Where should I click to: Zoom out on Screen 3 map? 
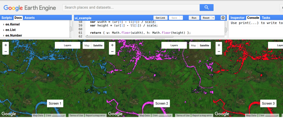pyautogui.click(x=219, y=51)
